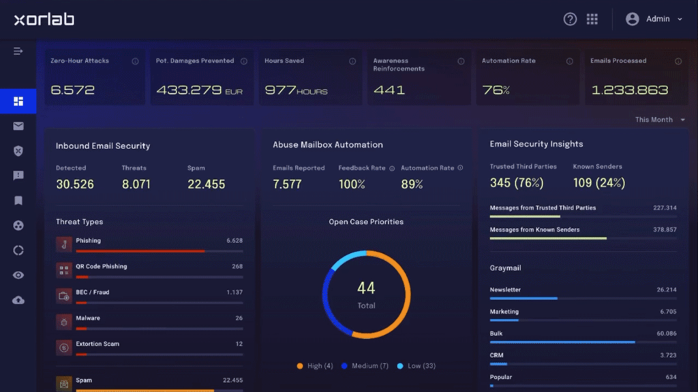This screenshot has width=698, height=392.
Task: Click the xorlab logo
Action: (44, 19)
